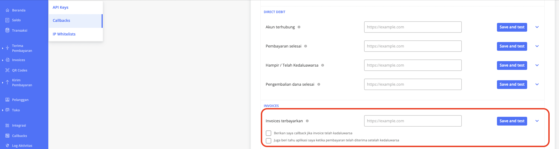
Task: Click the QR Codes scan icon
Action: 7,70
